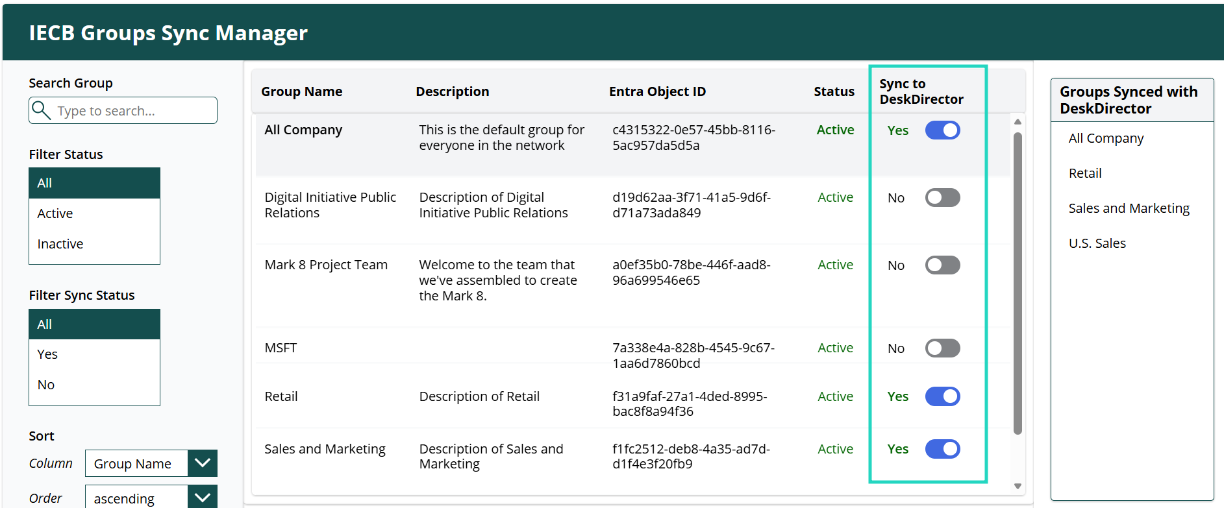The width and height of the screenshot is (1224, 508).
Task: Select Active in Filter Status
Action: (x=94, y=213)
